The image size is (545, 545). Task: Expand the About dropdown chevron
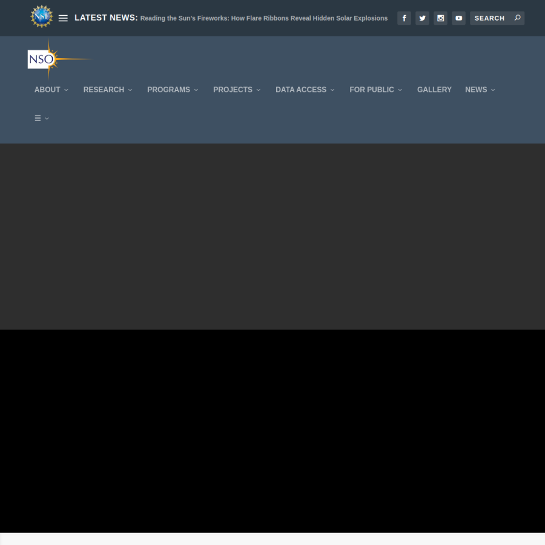[x=66, y=90]
